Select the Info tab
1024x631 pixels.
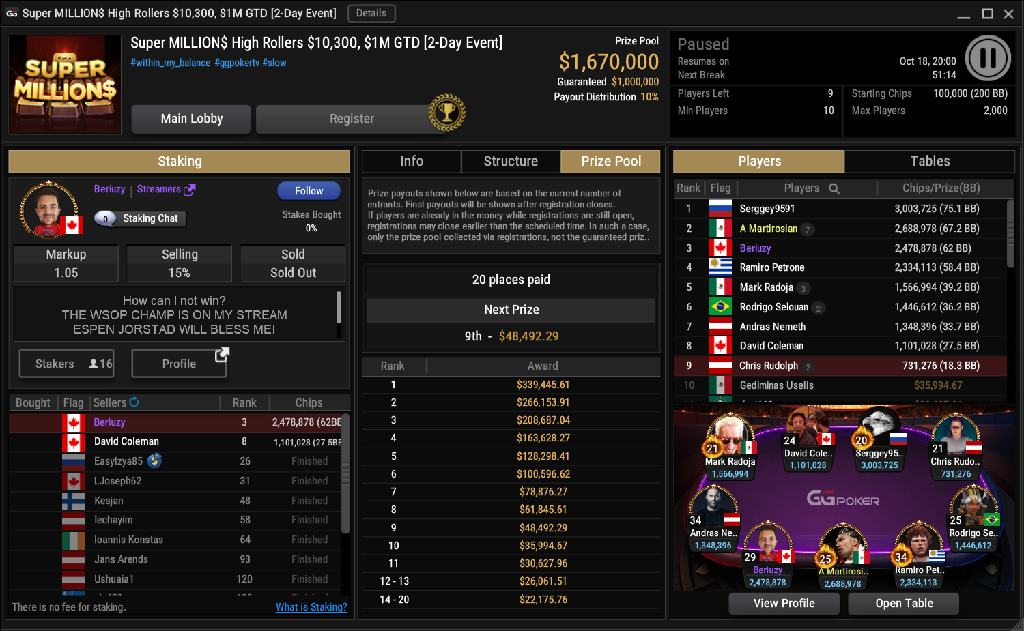[x=412, y=162]
